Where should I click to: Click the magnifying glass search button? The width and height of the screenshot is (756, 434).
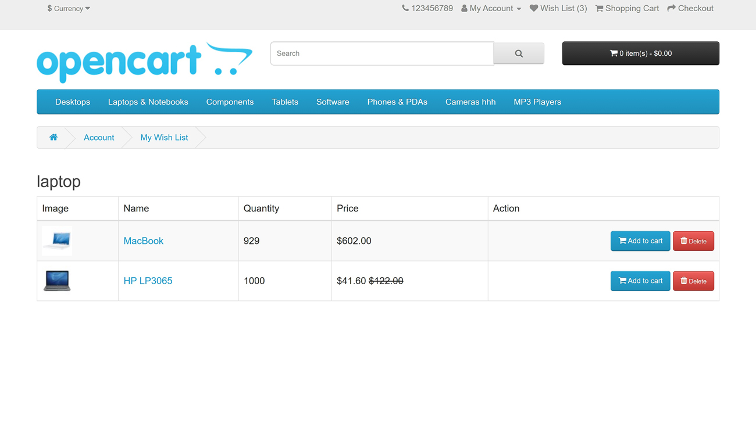point(519,53)
